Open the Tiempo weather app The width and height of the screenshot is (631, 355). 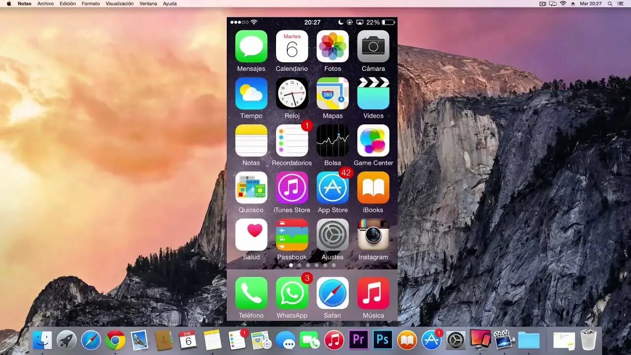tap(251, 93)
